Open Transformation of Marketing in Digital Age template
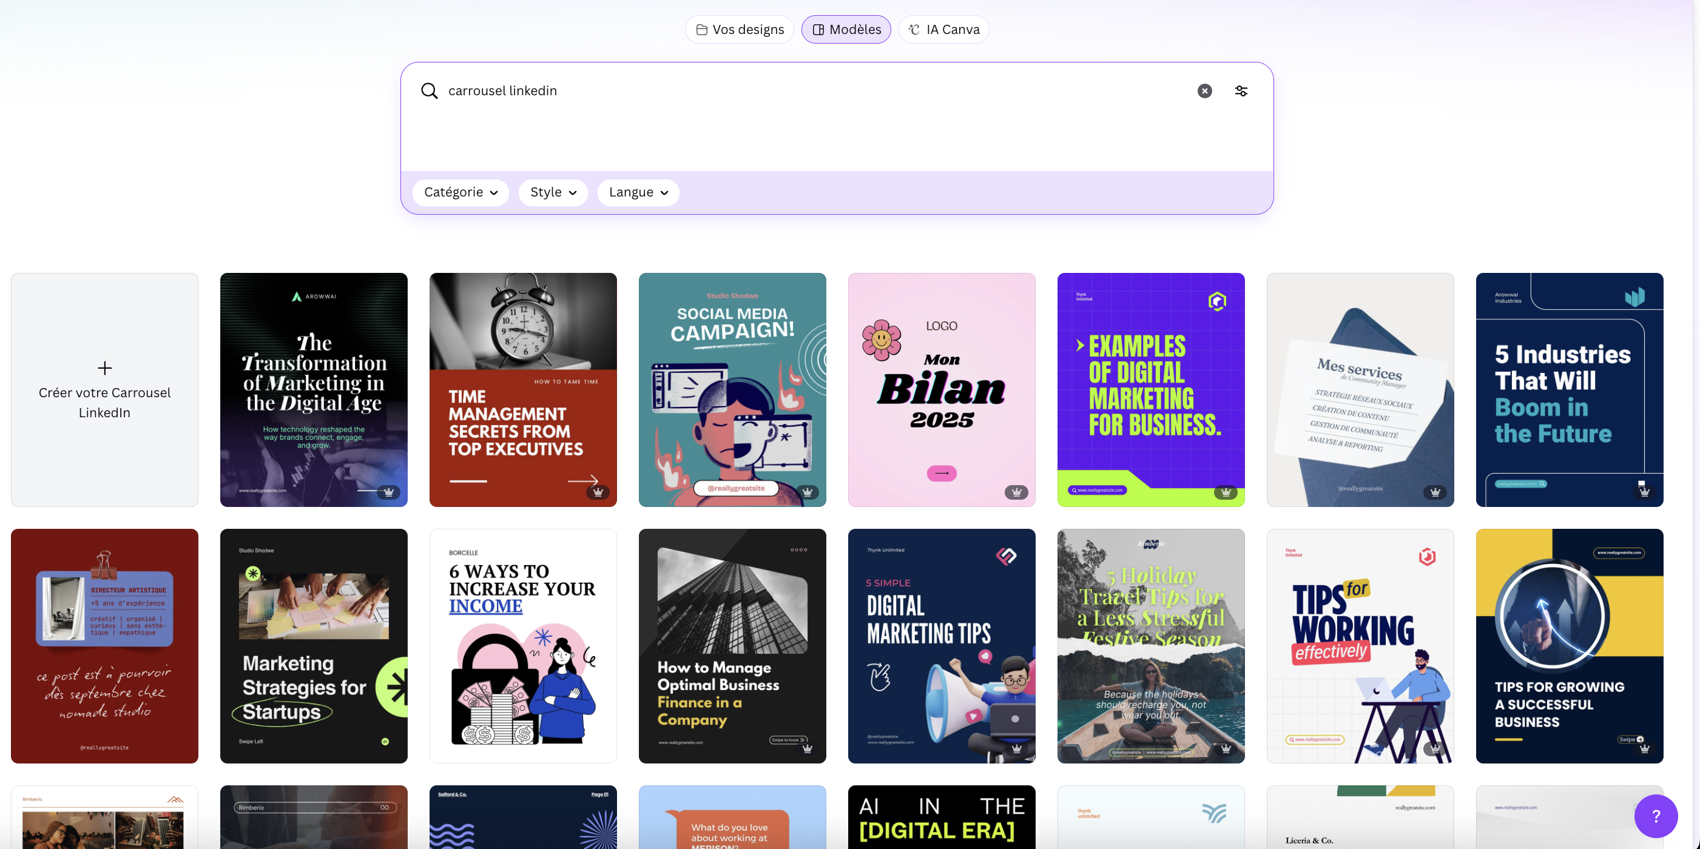 pos(314,390)
